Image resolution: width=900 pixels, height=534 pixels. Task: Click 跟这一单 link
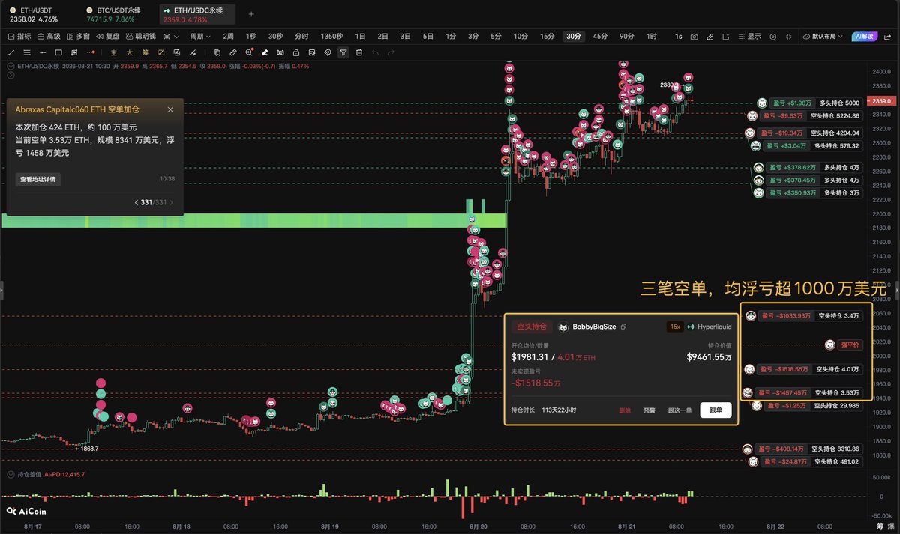[x=679, y=410]
